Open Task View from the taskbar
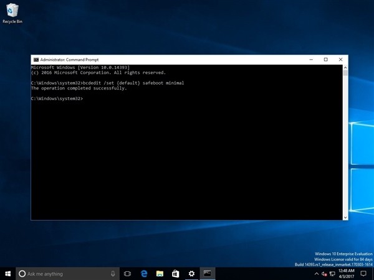The height and width of the screenshot is (280, 374). tap(128, 274)
